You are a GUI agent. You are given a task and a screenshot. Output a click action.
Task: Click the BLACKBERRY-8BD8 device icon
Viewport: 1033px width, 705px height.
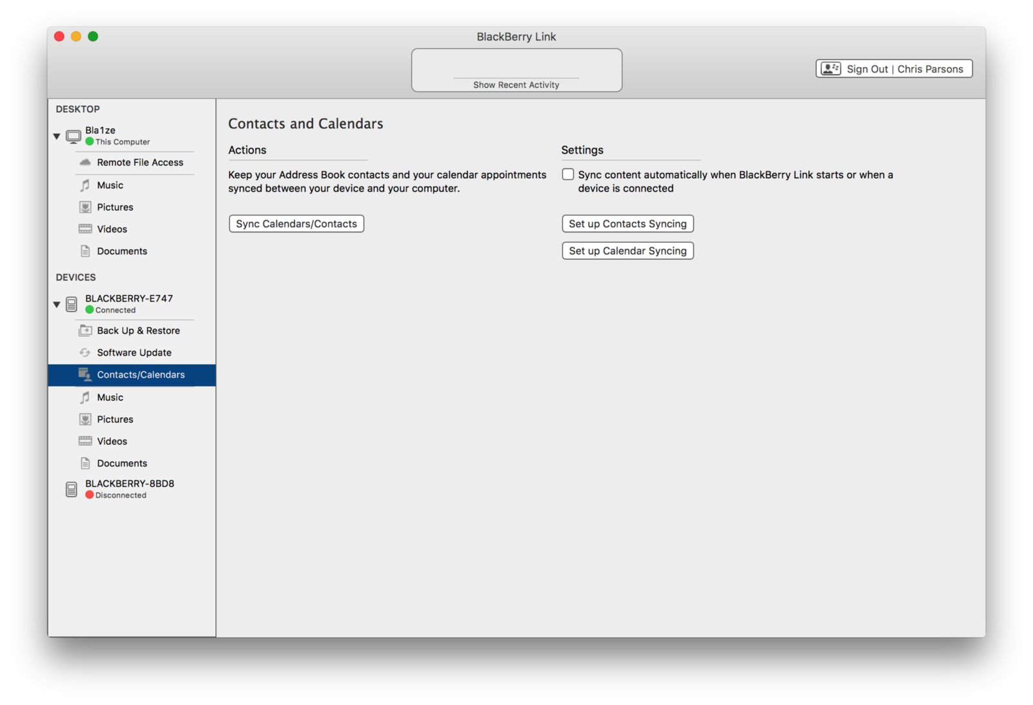[x=72, y=489]
